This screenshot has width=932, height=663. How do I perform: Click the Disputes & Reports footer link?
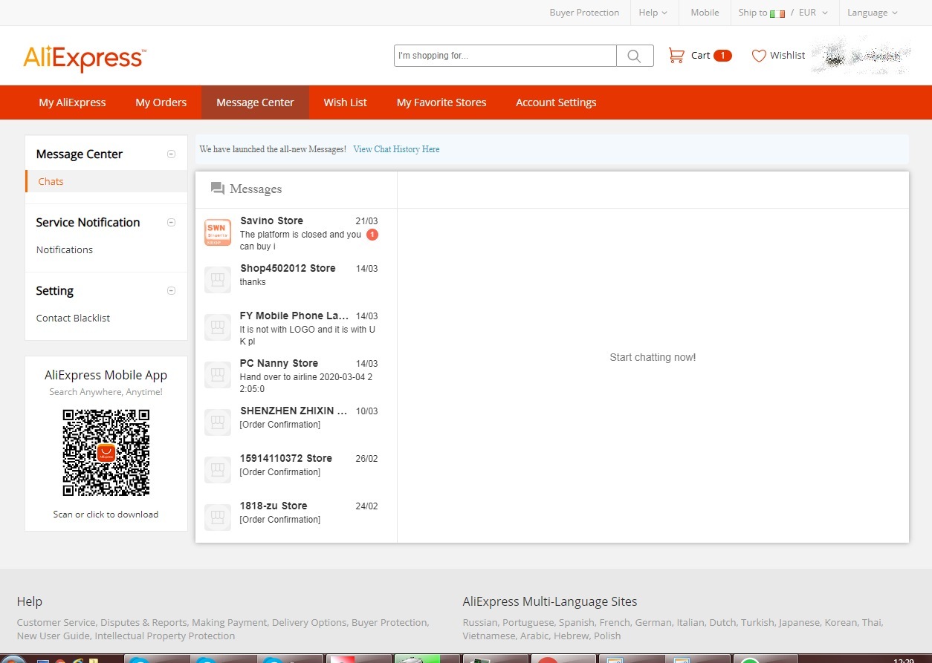point(145,622)
